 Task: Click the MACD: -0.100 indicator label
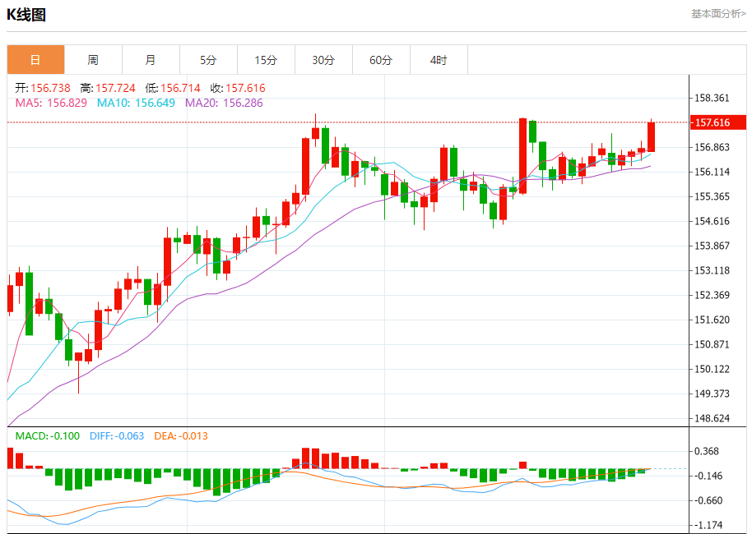coord(48,436)
